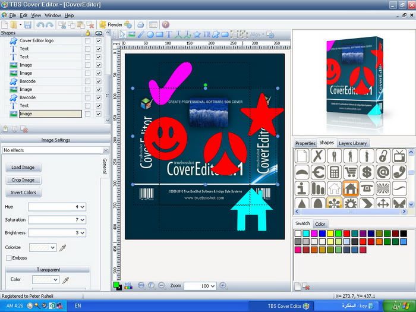
Task: Open the Transparent Color dropdown
Action: click(x=55, y=280)
